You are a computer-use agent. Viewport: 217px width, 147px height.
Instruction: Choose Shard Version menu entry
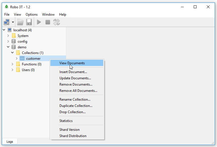point(77,130)
